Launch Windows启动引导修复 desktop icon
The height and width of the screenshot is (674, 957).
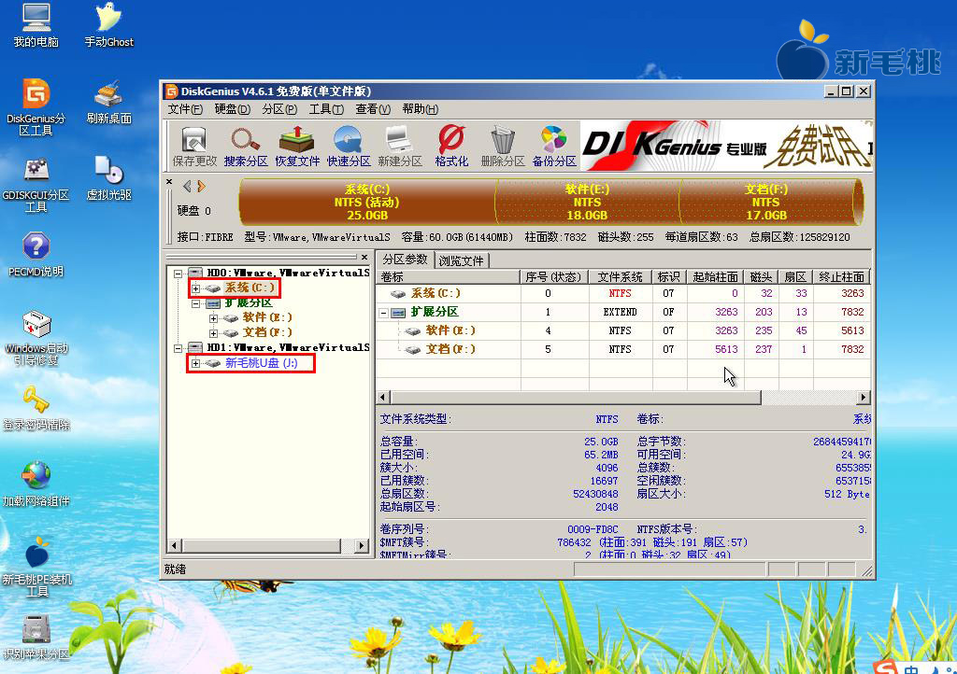click(36, 338)
